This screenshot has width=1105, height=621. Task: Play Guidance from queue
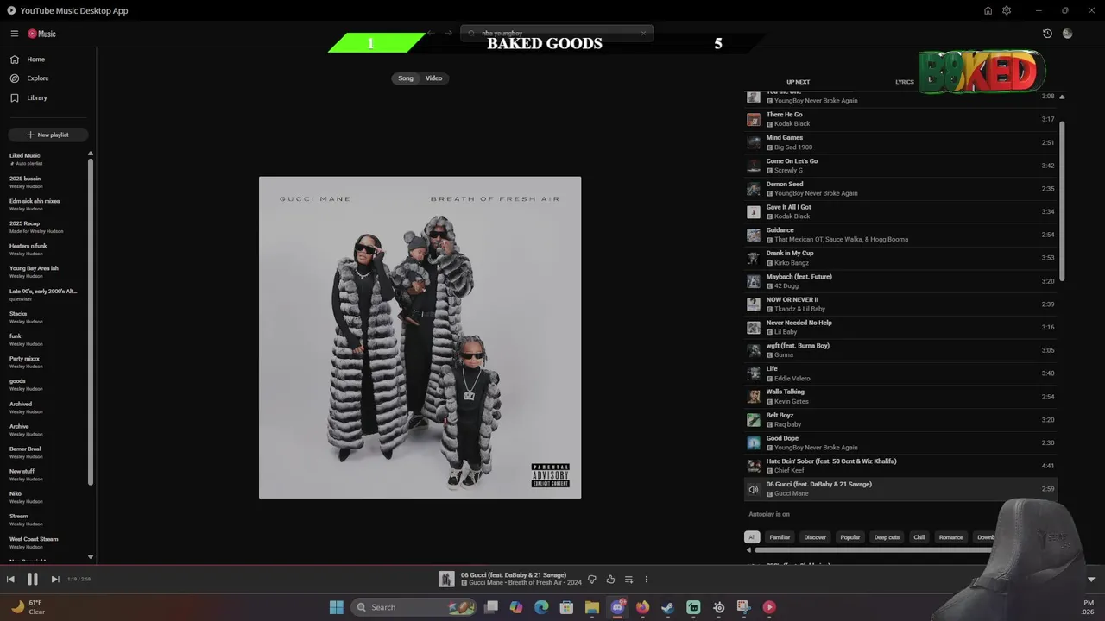(900, 235)
